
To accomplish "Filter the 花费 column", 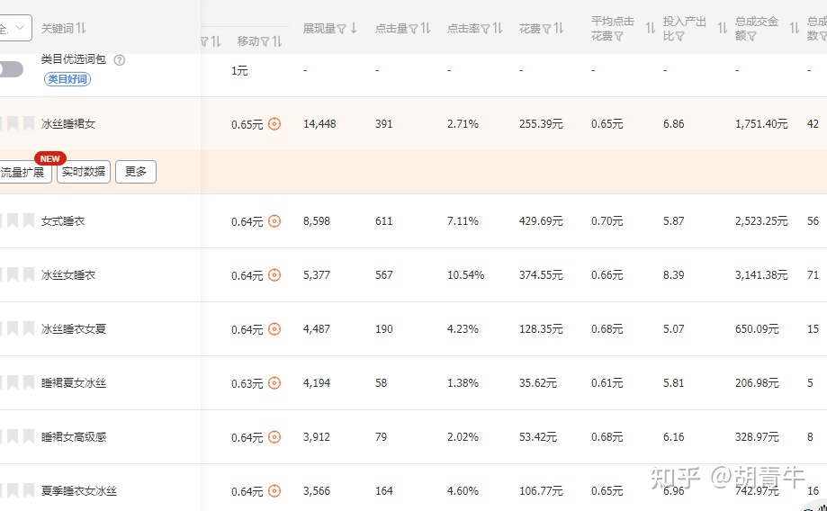I will (x=546, y=29).
